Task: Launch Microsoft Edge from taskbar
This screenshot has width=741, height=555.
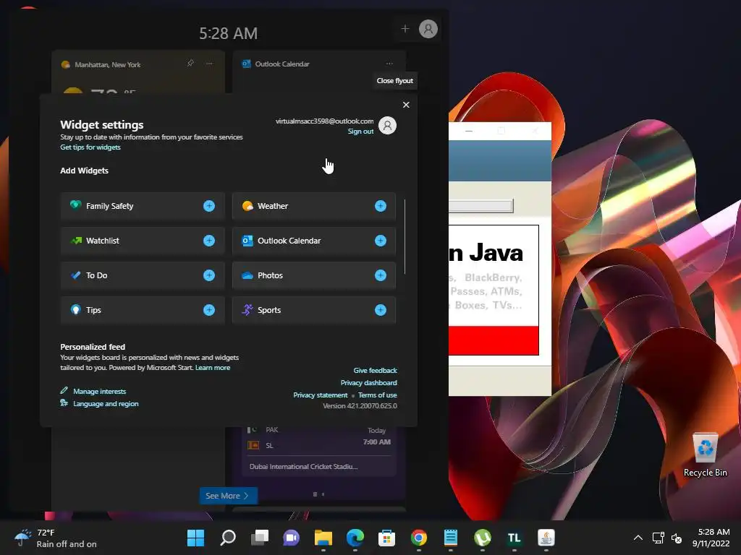Action: 355,538
